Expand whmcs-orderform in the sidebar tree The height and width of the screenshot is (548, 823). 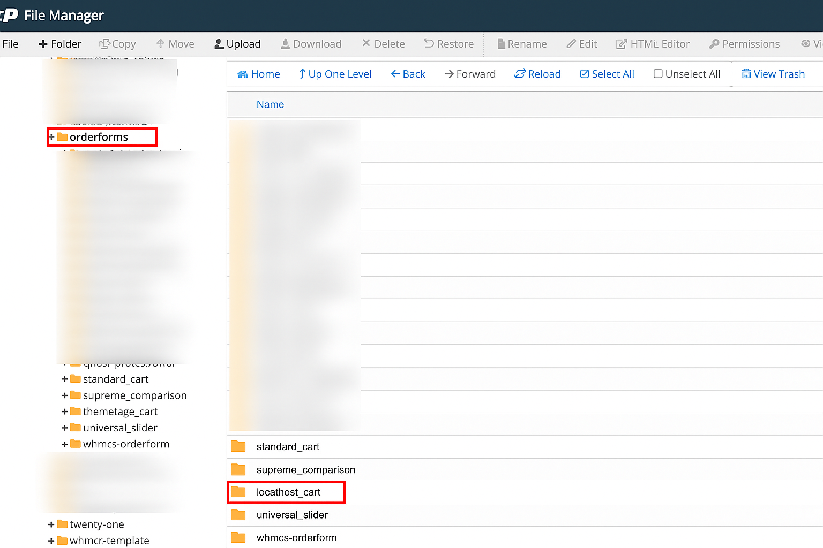coord(64,444)
